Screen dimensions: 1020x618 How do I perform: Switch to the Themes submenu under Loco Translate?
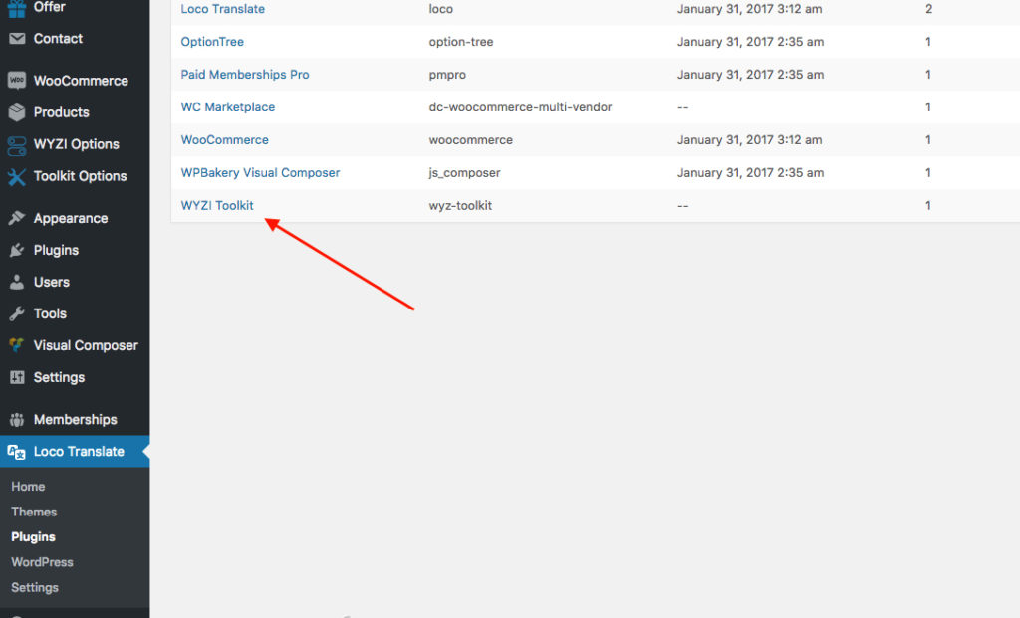click(34, 512)
